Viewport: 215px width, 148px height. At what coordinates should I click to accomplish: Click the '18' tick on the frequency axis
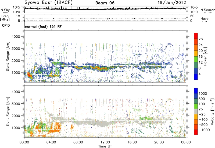(x=18, y=16)
